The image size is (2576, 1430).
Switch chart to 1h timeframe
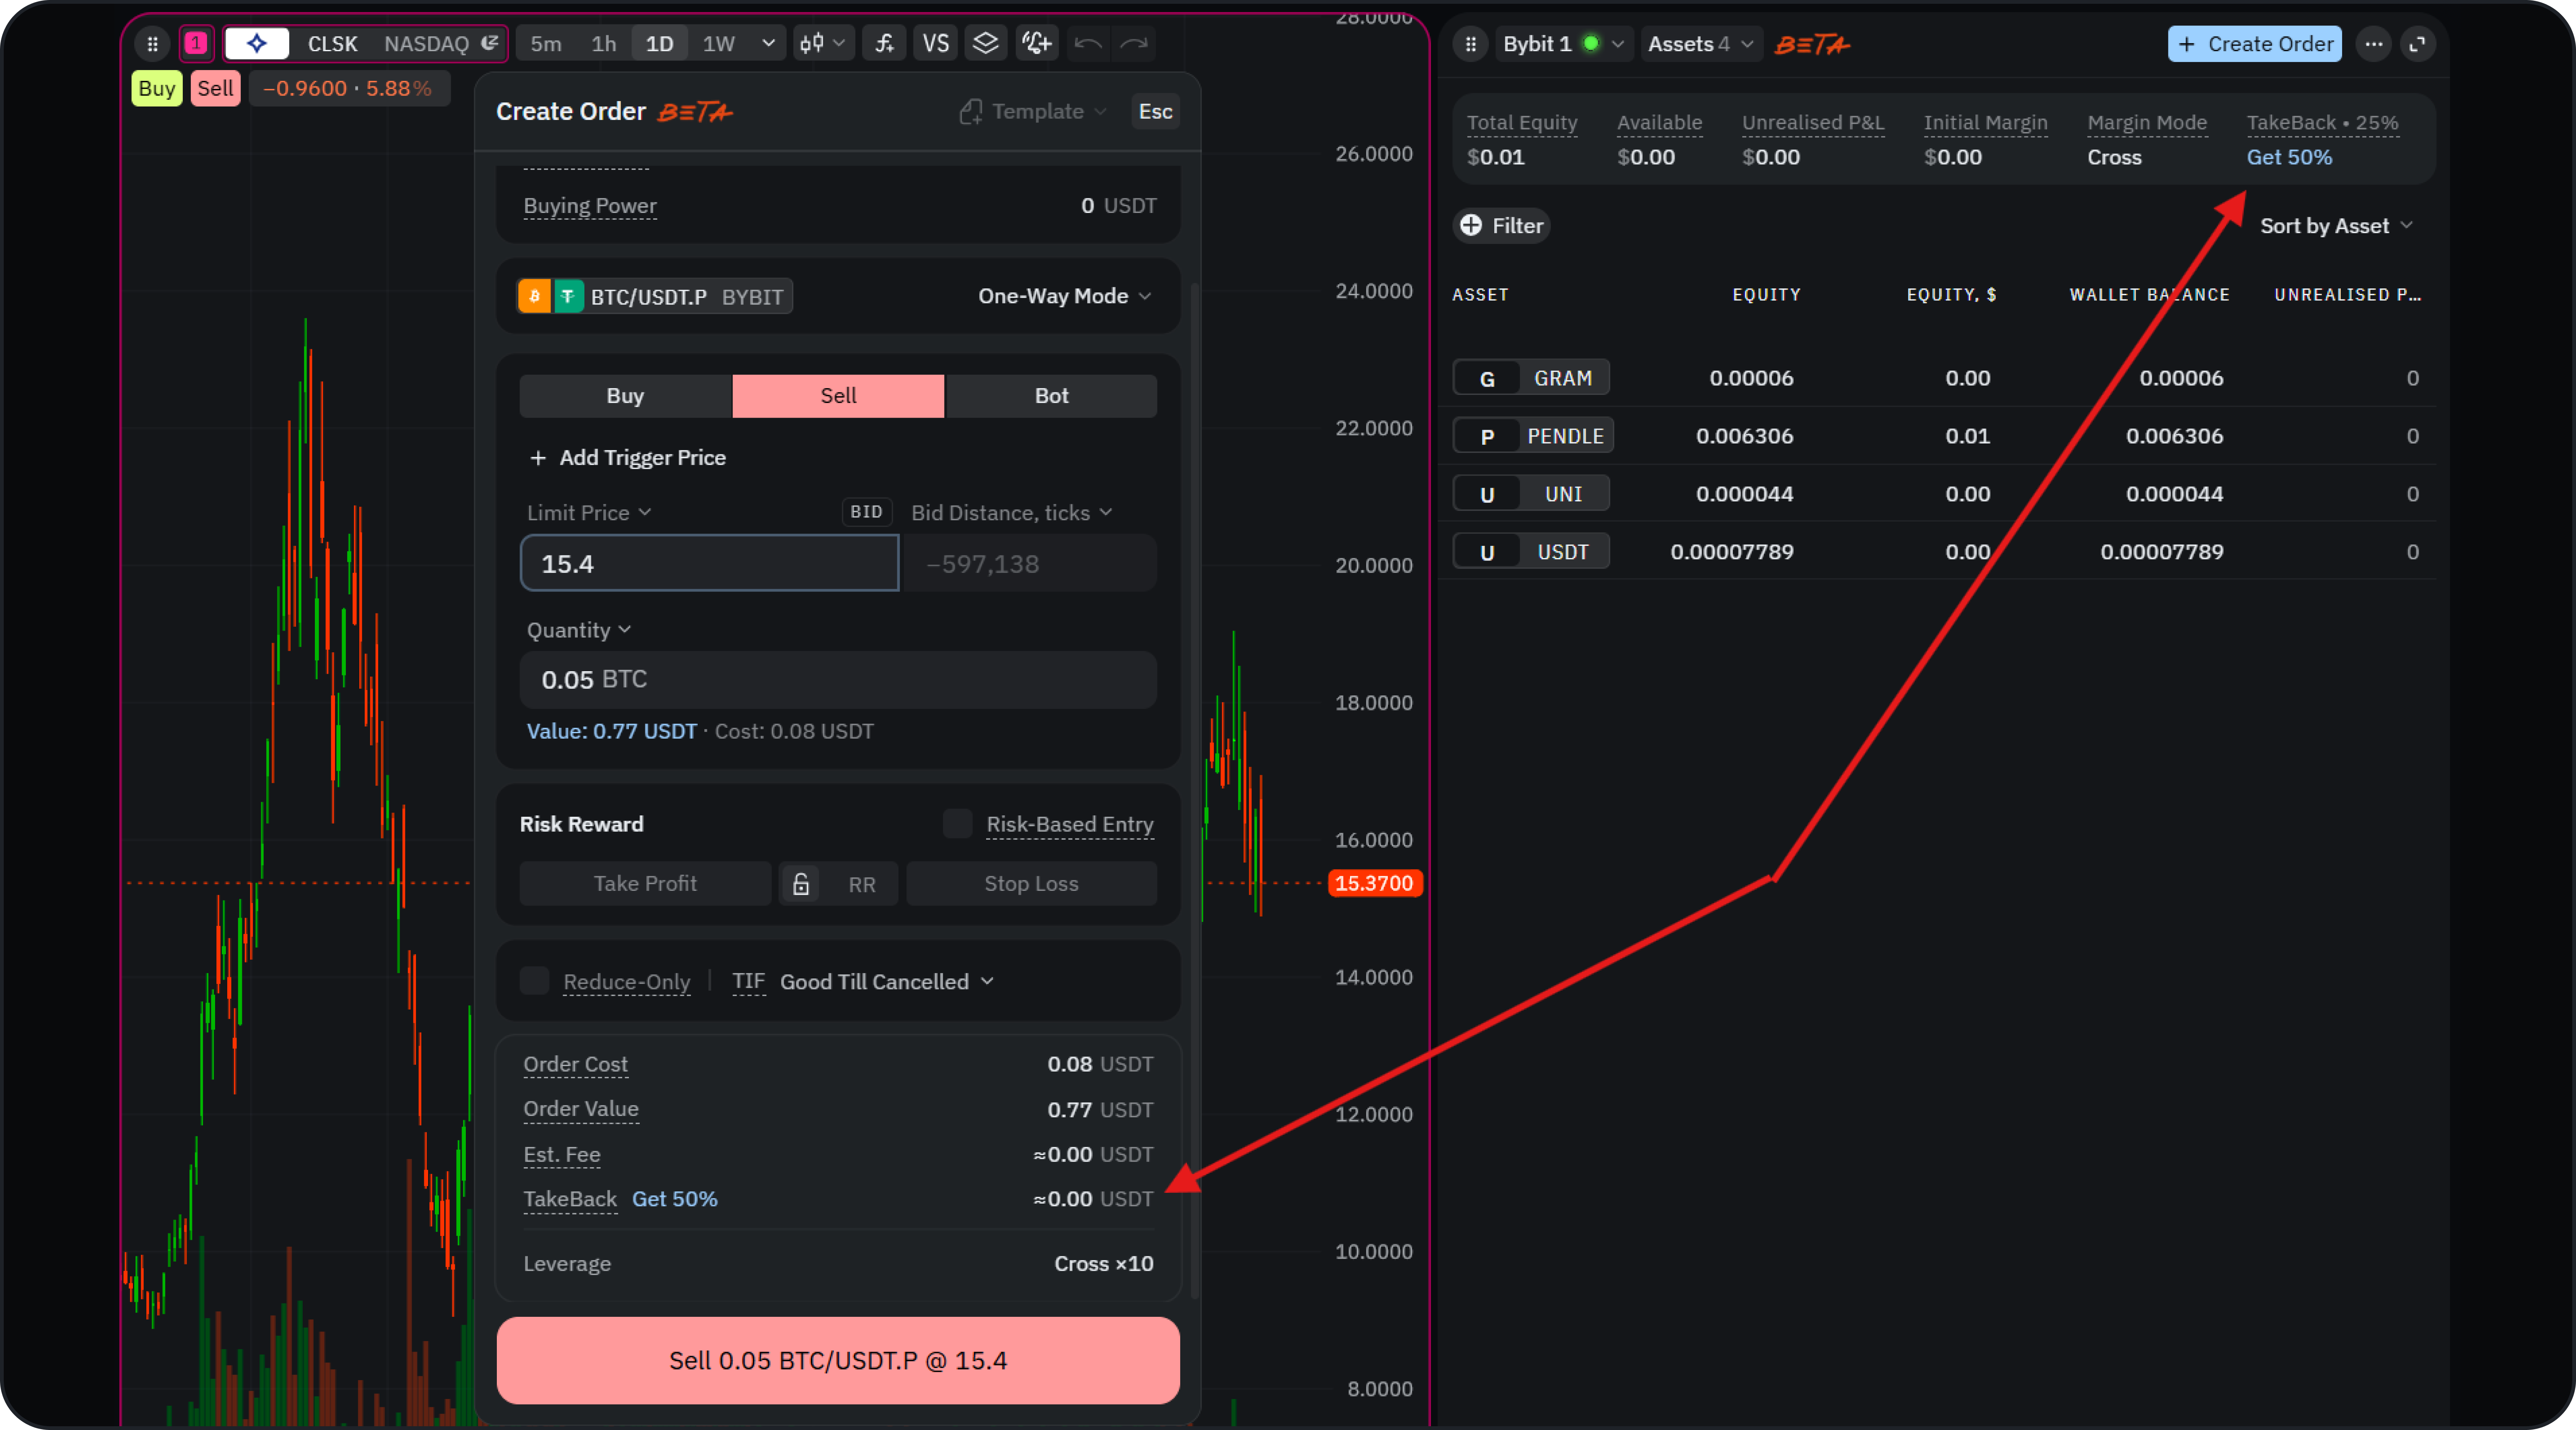pos(604,44)
